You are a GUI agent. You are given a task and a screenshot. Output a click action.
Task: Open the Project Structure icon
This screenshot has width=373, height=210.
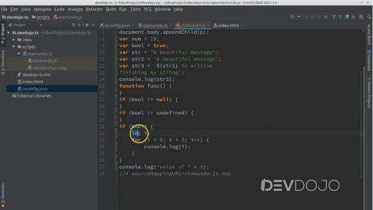[361, 17]
